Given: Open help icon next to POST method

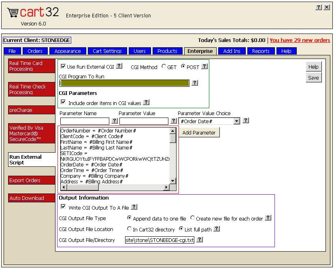Looking at the screenshot, I should click(204, 66).
